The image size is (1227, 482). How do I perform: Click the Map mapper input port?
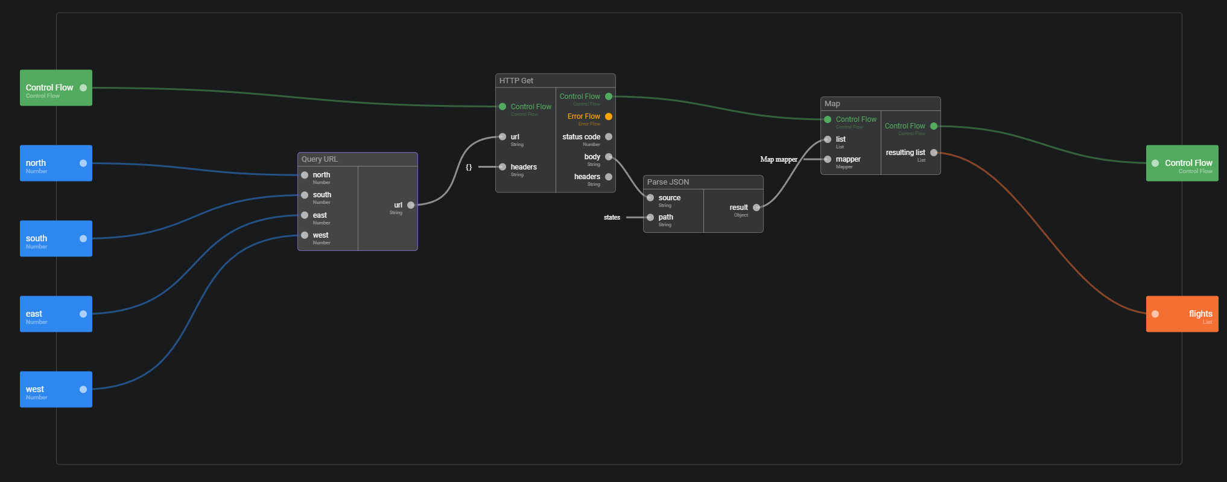[828, 159]
